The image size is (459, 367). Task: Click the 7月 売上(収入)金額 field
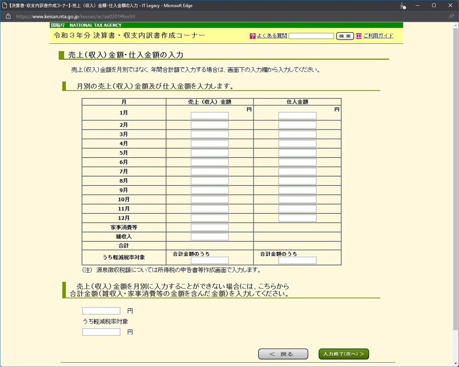pyautogui.click(x=210, y=171)
